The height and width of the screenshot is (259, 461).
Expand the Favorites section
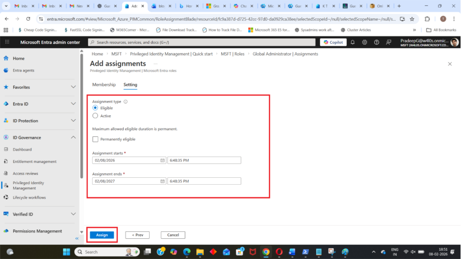73,87
